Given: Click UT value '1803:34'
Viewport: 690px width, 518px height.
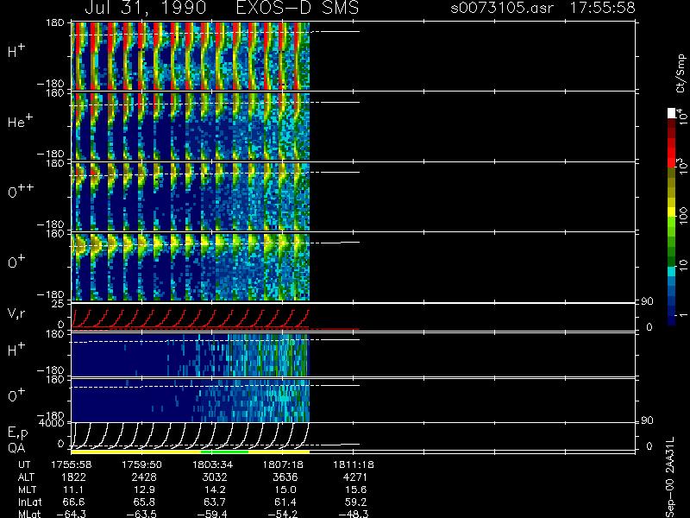Looking at the screenshot, I should click(x=212, y=464).
